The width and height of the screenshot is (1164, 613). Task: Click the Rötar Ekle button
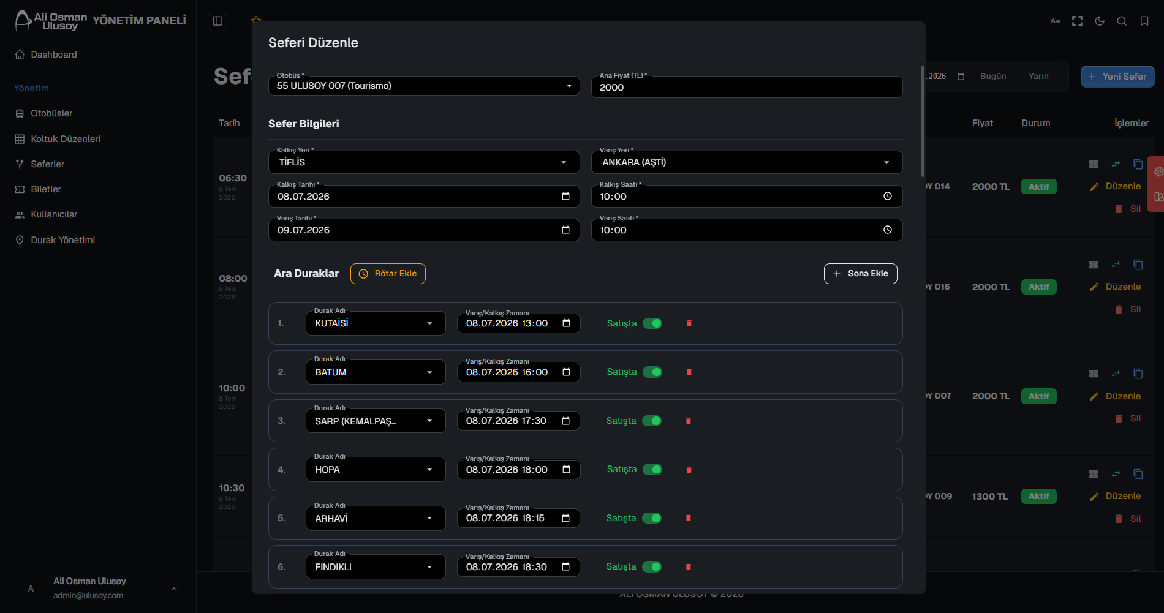(x=388, y=274)
